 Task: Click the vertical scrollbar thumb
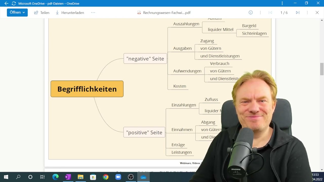click(322, 69)
